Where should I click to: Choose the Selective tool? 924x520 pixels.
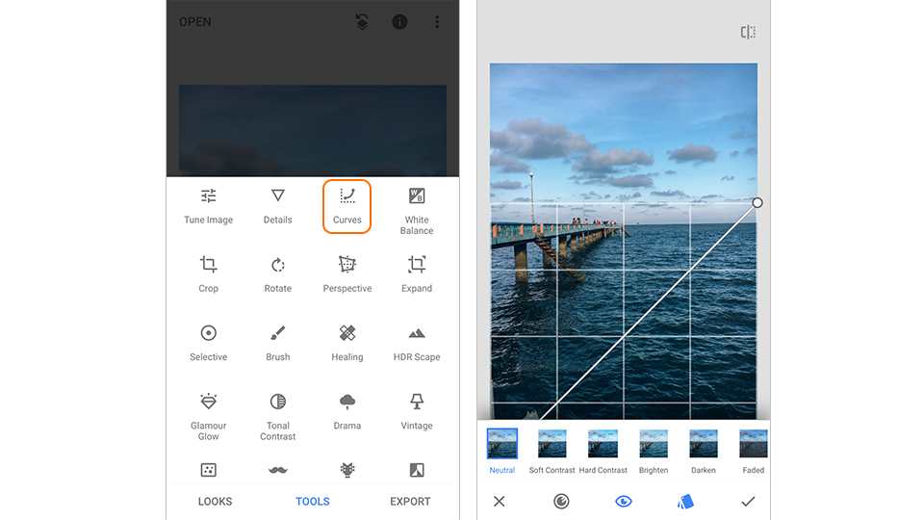coord(209,343)
